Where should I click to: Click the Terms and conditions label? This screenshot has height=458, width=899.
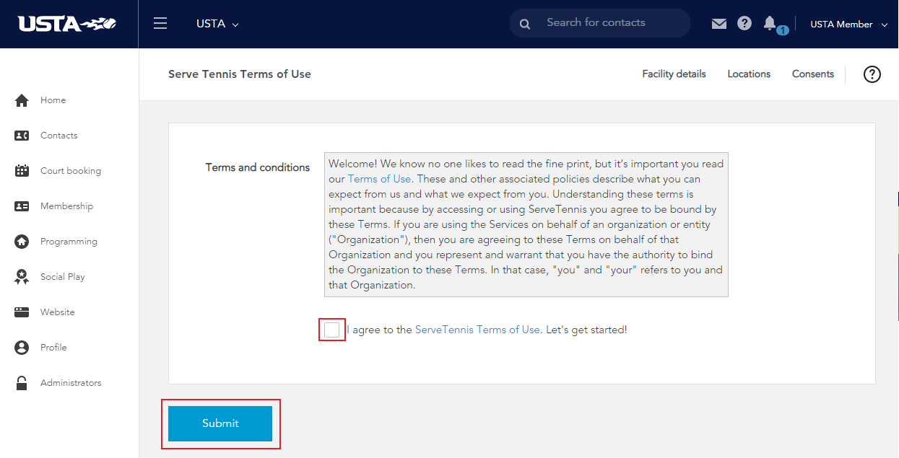258,167
